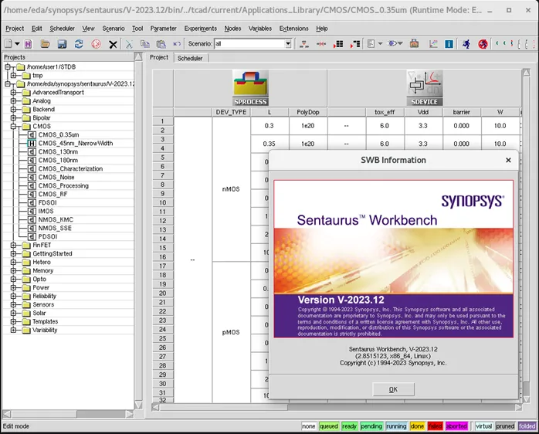Expand the Bipolar folder
This screenshot has height=434, width=539.
tap(13, 117)
